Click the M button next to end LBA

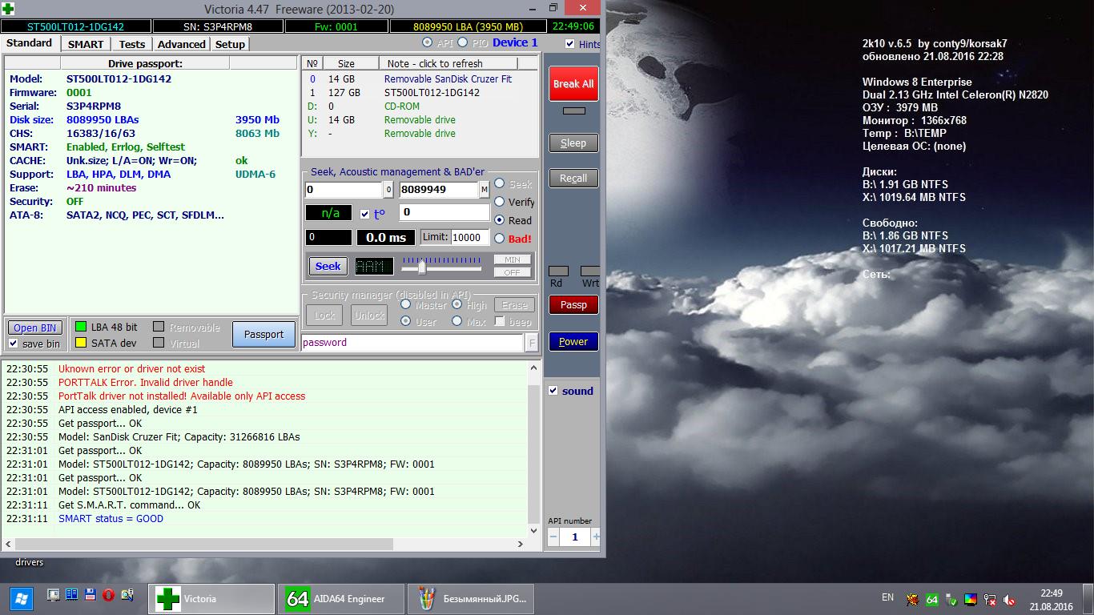tap(485, 190)
